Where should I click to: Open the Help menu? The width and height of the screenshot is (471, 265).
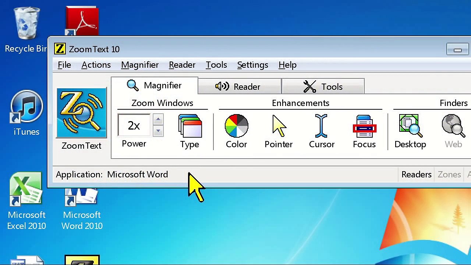tap(287, 65)
